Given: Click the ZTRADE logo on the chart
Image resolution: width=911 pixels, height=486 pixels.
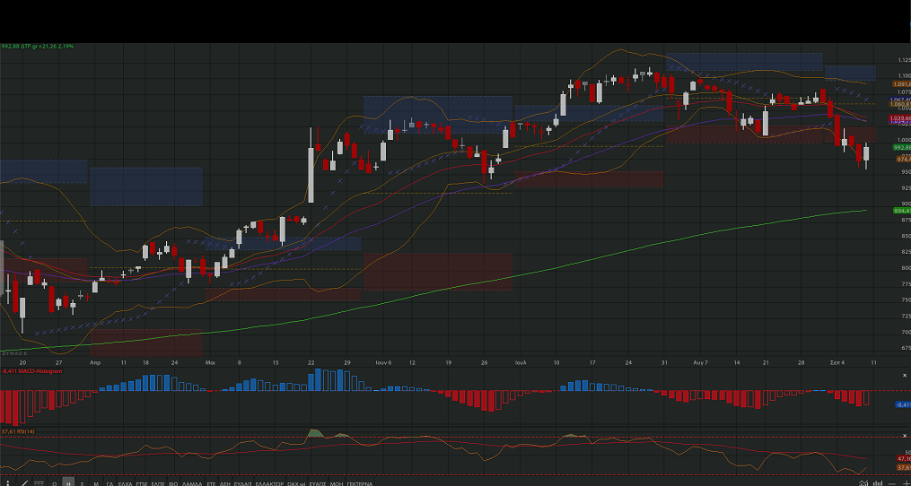Looking at the screenshot, I should [14, 353].
